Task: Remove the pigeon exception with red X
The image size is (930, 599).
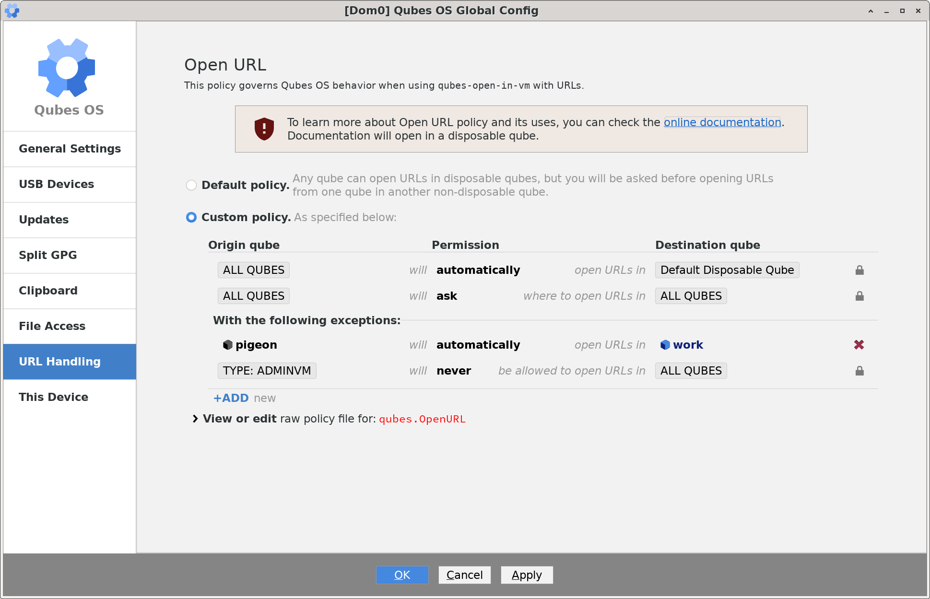Action: (859, 345)
